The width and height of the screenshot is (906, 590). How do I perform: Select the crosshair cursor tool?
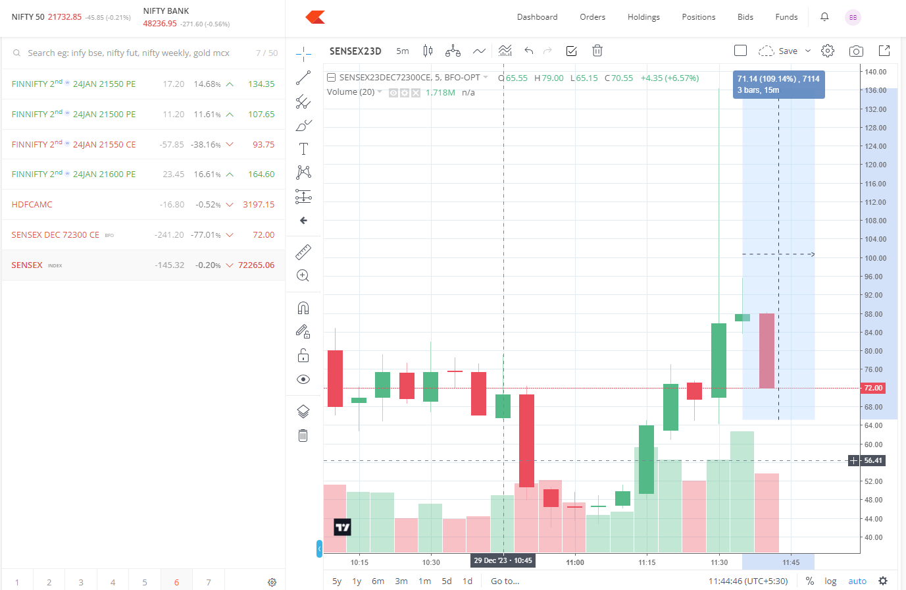pos(303,53)
